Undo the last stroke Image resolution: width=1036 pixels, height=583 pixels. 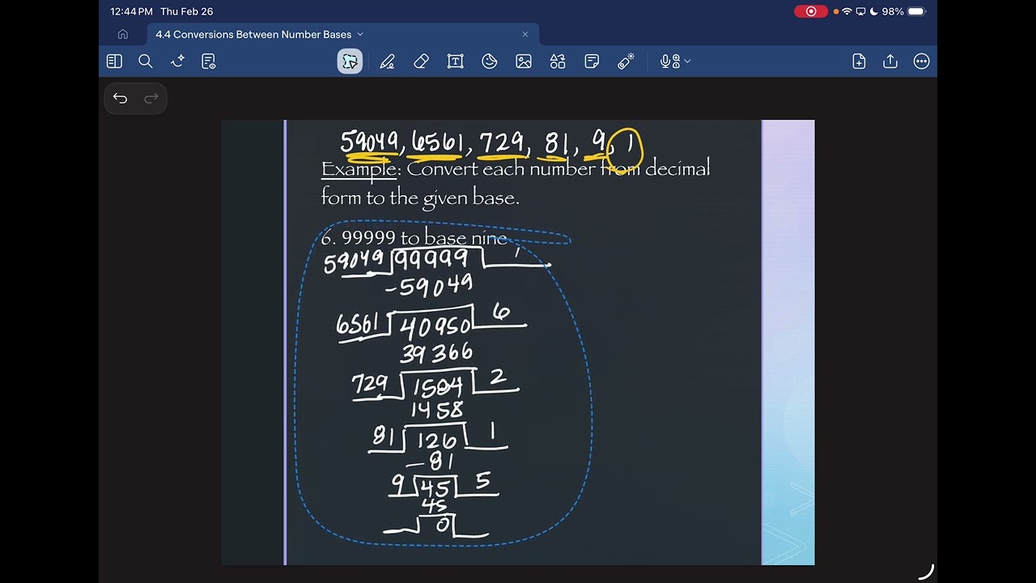tap(120, 98)
